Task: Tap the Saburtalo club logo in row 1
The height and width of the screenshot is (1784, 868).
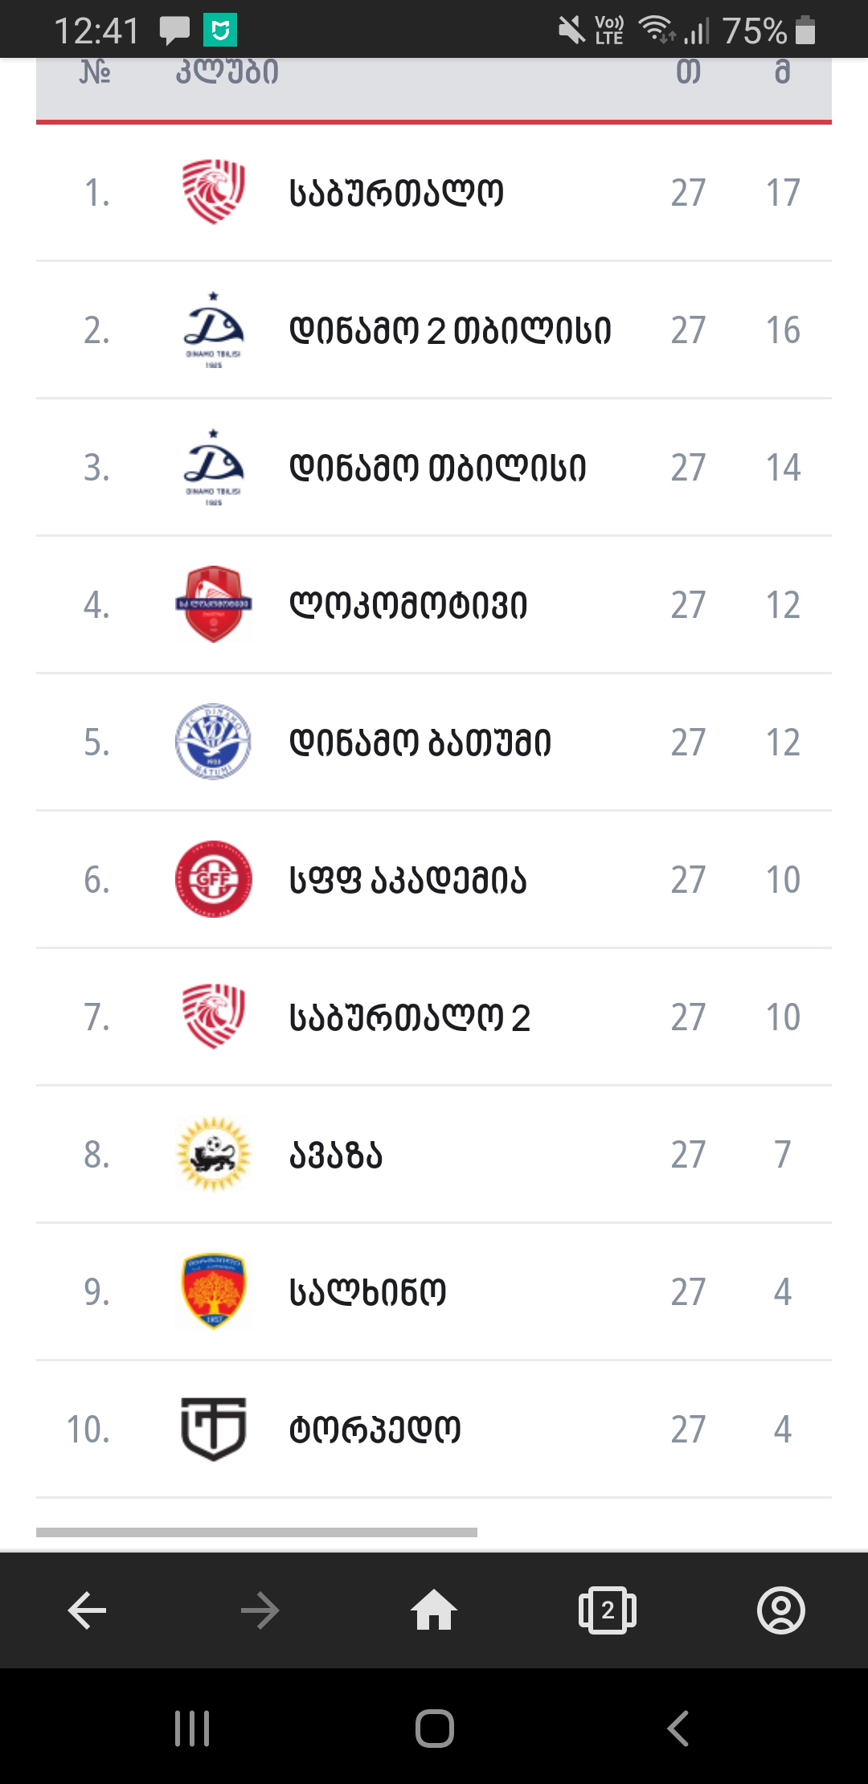Action: pos(213,192)
